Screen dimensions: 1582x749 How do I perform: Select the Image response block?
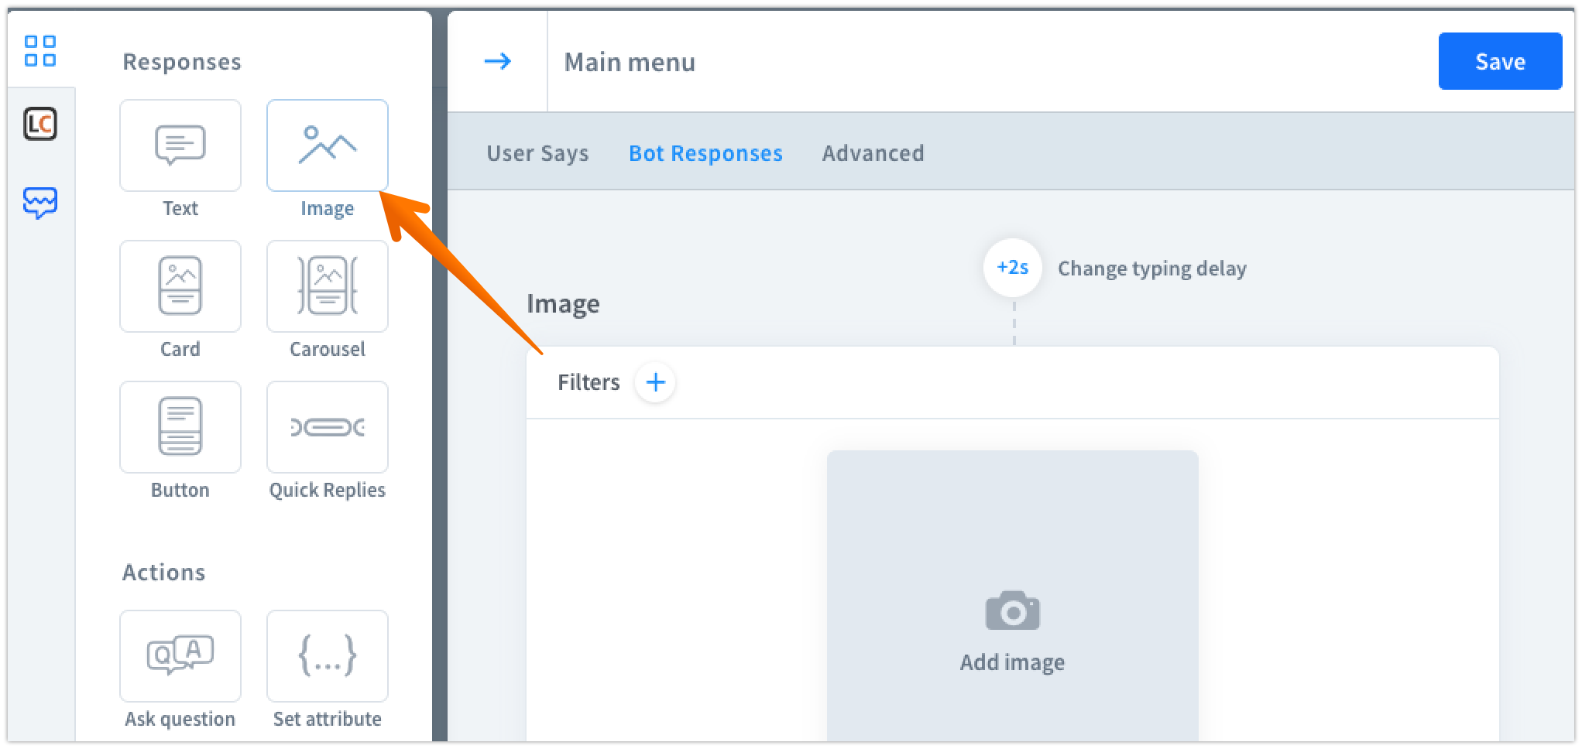pos(327,145)
